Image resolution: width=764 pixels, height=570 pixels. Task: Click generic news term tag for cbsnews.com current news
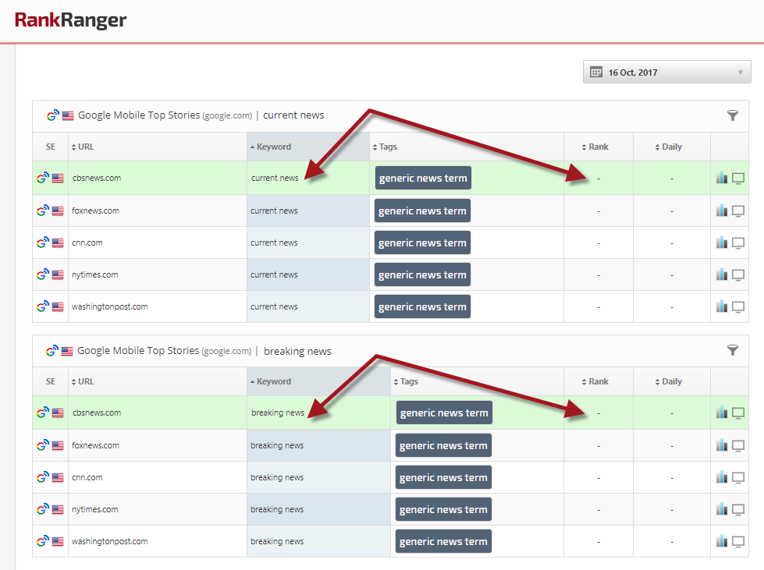click(423, 178)
